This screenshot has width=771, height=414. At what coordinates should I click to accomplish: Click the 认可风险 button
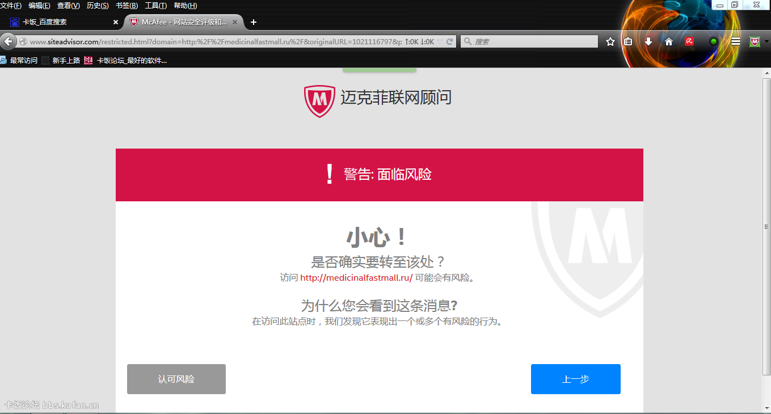tap(176, 379)
